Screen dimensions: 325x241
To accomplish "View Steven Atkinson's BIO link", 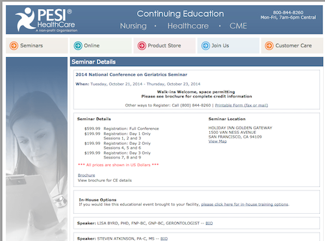I will pyautogui.click(x=164, y=238).
